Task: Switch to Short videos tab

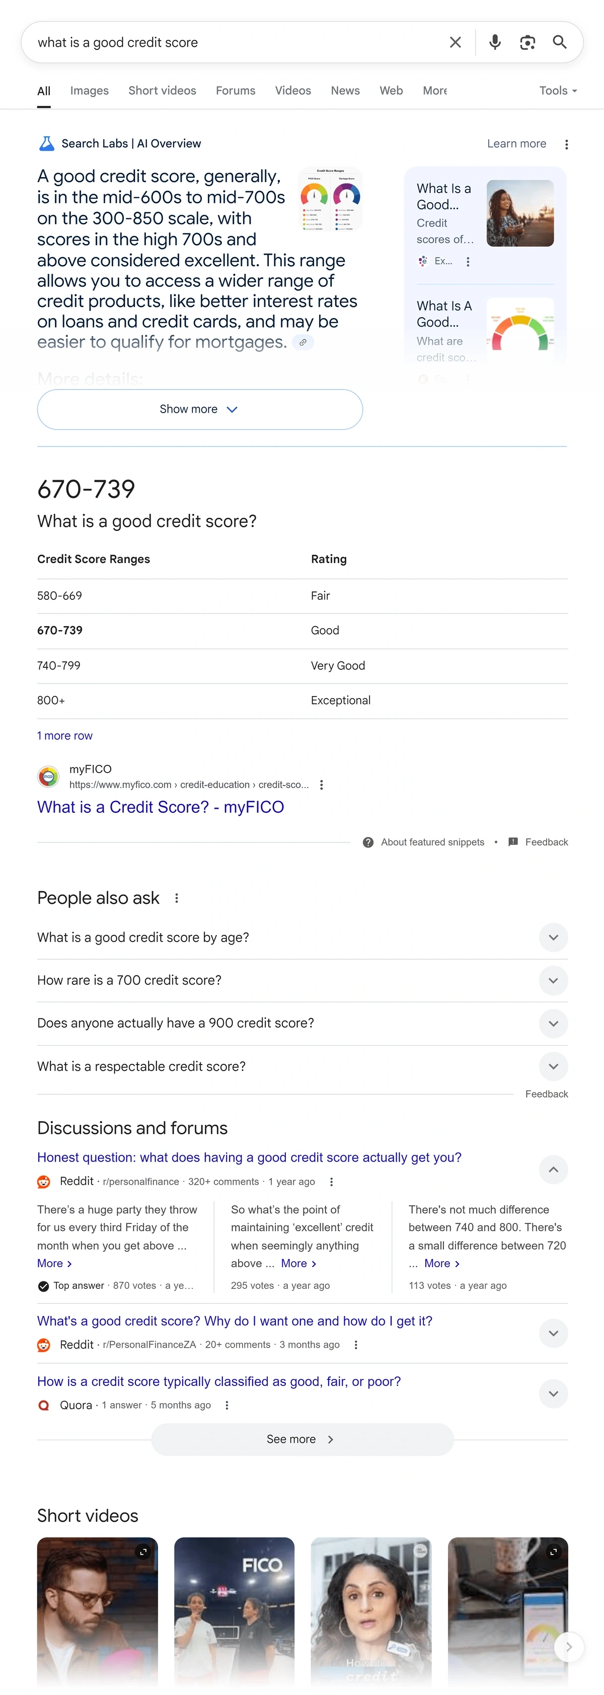Action: 162,91
